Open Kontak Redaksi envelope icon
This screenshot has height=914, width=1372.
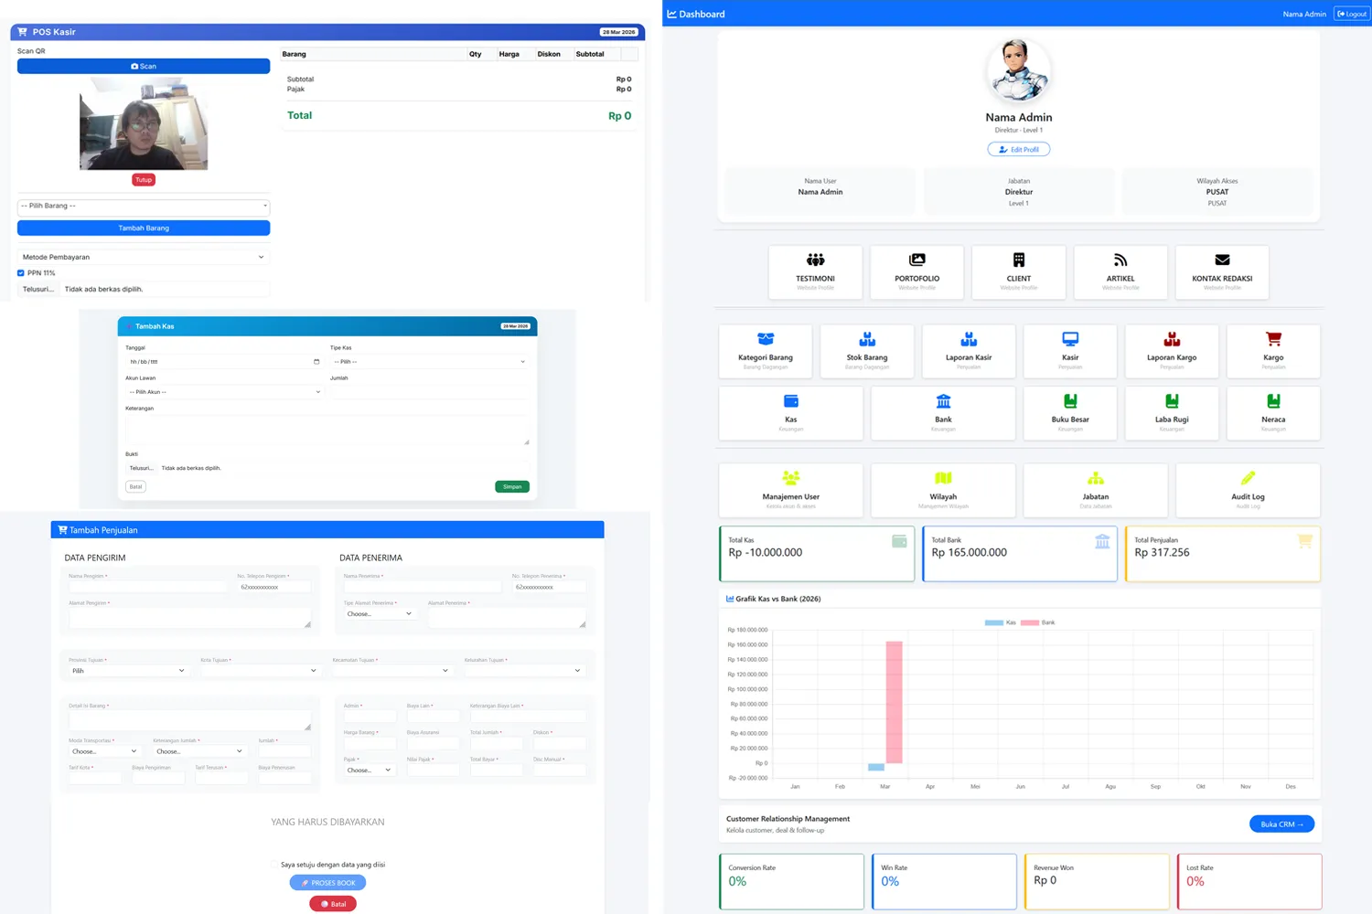tap(1222, 260)
